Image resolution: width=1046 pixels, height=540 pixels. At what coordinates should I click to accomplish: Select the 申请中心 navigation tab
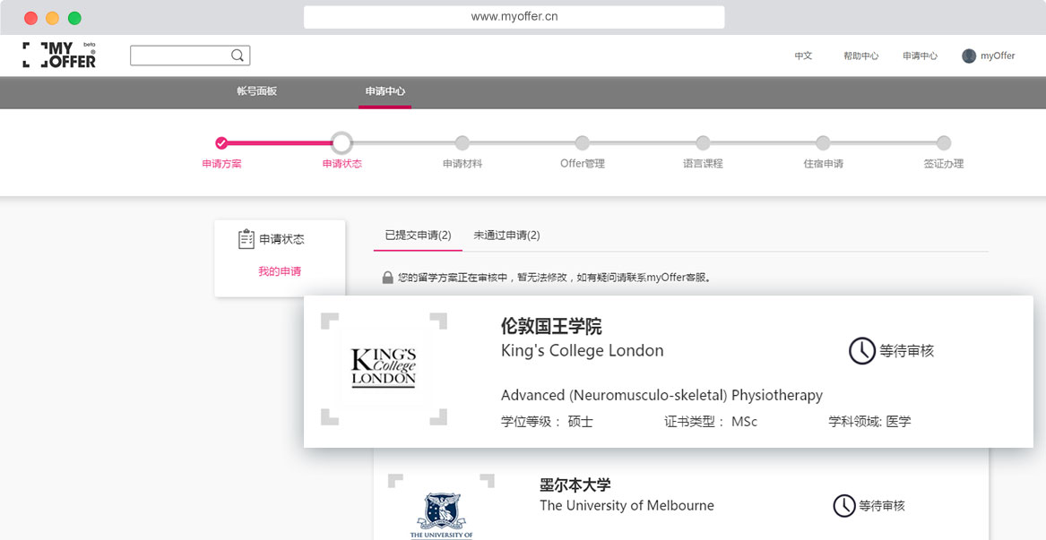click(x=385, y=91)
